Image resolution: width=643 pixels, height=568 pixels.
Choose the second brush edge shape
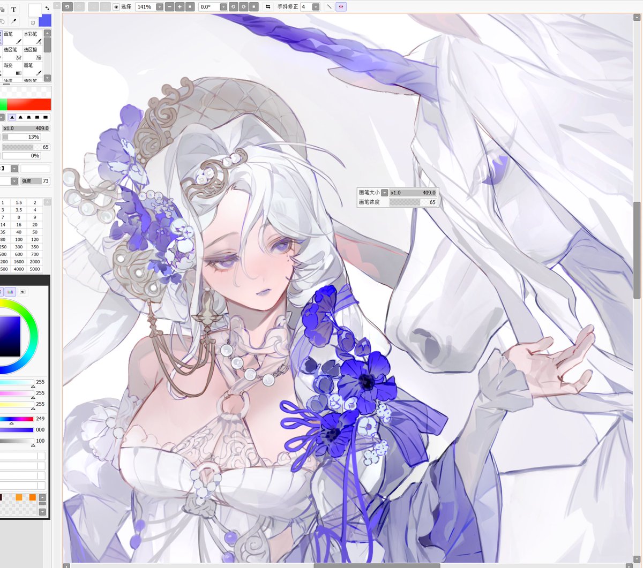[x=20, y=117]
